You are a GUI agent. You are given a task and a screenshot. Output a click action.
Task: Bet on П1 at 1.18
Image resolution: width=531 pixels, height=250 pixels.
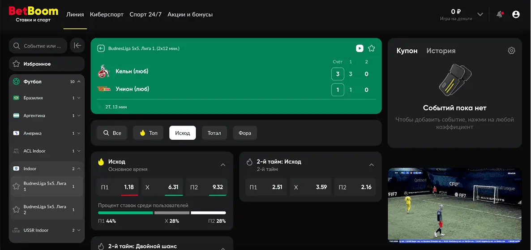coord(118,187)
